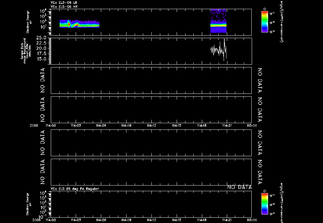Image resolution: width=323 pixels, height=223 pixels.
Task: Click the 115:00 label on the middle time axis
Action: tap(252, 125)
